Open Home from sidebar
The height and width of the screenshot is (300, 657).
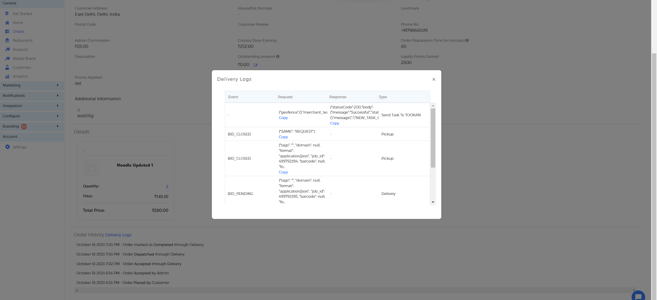coord(18,23)
